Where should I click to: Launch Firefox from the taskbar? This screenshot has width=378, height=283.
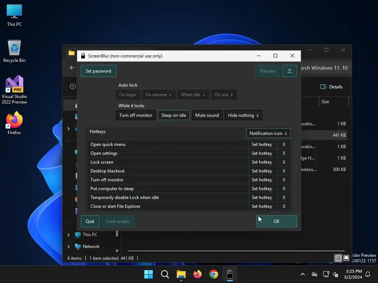[x=197, y=274]
